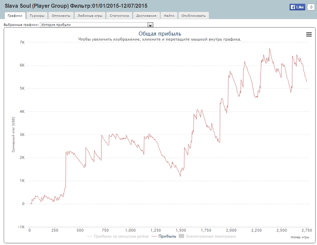The height and width of the screenshot is (245, 317).
Task: Click the 250 label on the X axis
Action: click(x=55, y=230)
